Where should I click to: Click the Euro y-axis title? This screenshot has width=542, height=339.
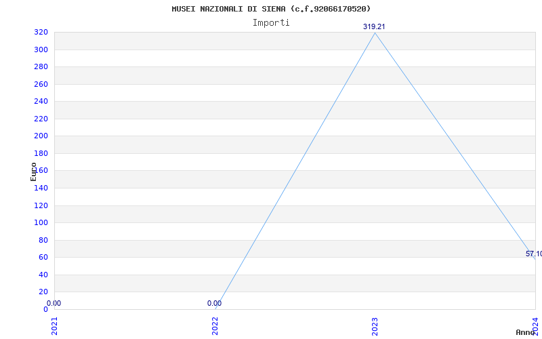pos(33,172)
